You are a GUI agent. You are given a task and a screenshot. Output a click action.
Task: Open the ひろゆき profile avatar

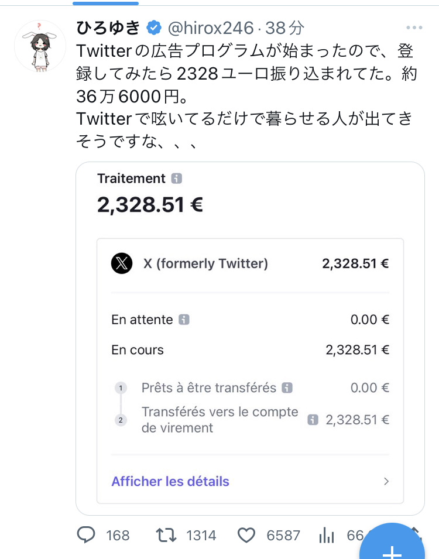(40, 46)
